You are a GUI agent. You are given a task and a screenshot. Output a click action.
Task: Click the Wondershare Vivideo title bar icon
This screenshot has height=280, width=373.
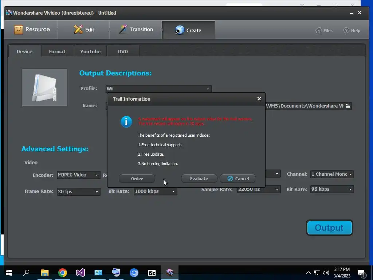(9, 13)
